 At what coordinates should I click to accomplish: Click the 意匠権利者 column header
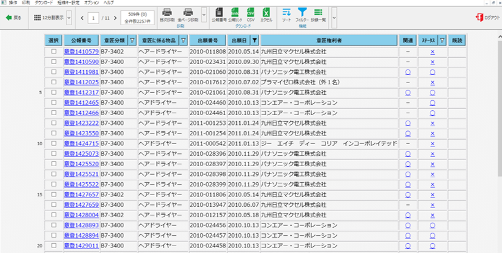(x=329, y=40)
